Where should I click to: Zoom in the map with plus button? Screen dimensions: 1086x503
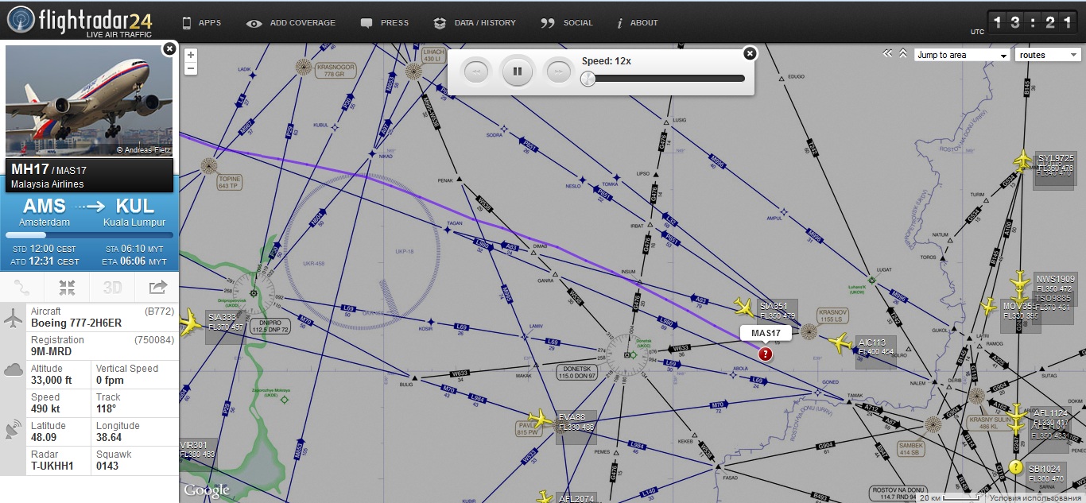tap(191, 55)
